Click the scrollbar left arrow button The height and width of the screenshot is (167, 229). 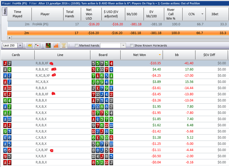coord(9,38)
